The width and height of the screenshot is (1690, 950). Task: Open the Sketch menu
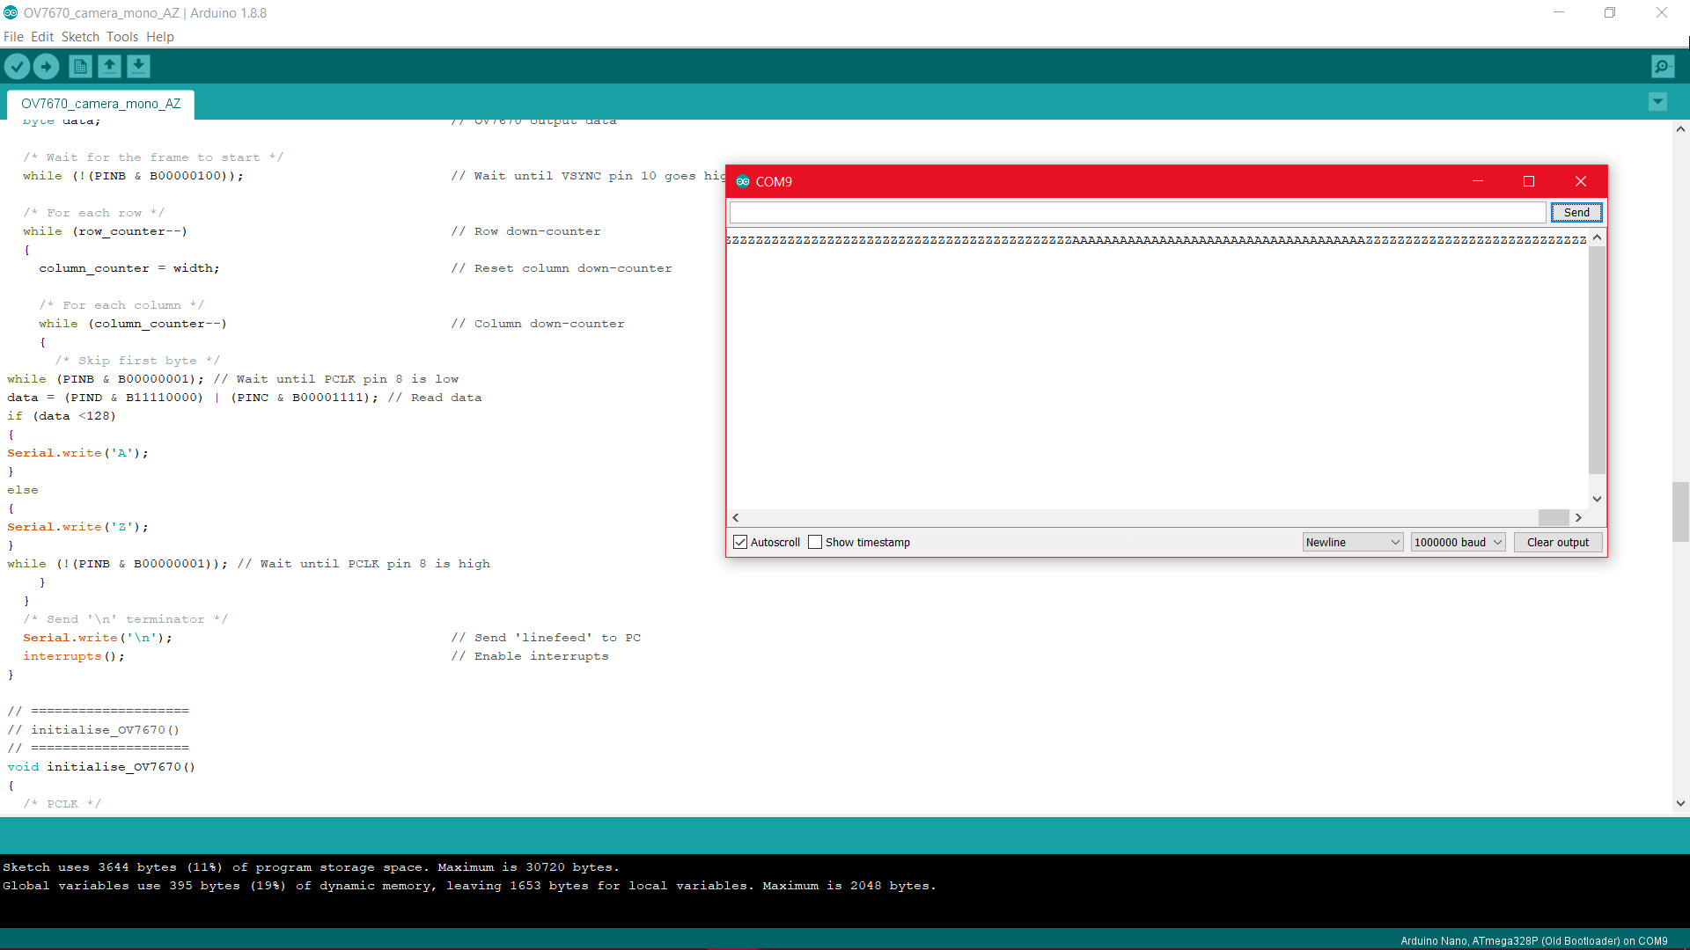pyautogui.click(x=80, y=37)
